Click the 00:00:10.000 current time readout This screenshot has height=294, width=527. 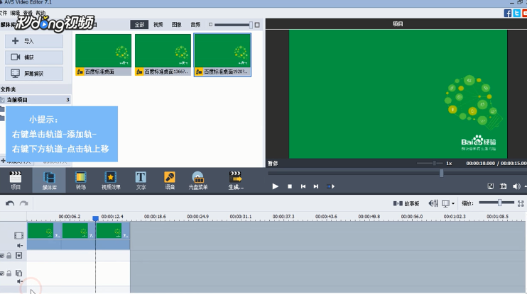pos(480,163)
